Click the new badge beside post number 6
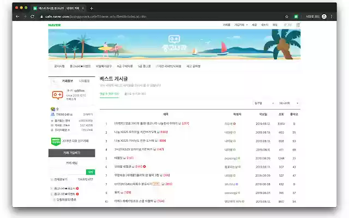This screenshot has height=218, width=349. click(145, 166)
